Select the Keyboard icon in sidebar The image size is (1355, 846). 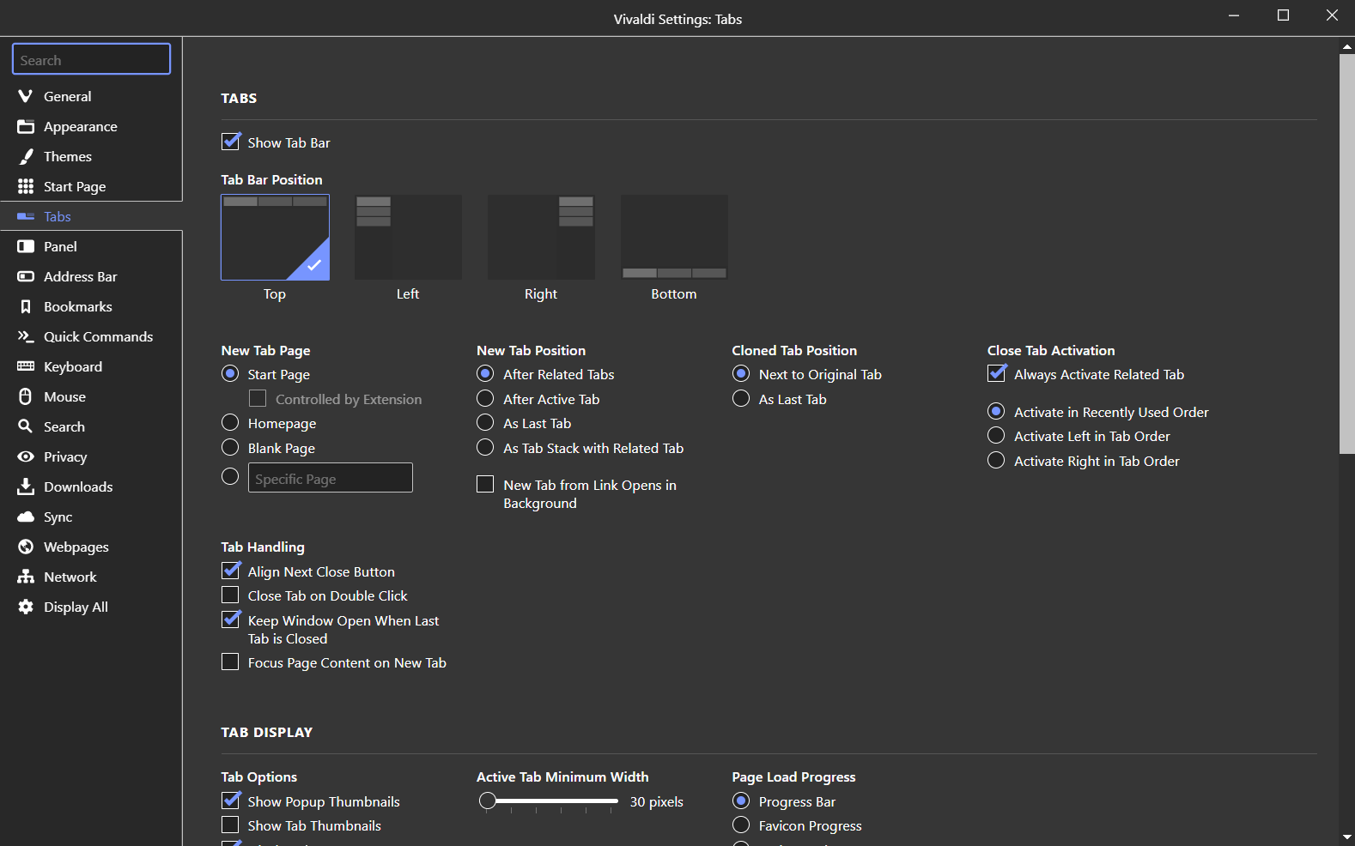[x=26, y=366]
